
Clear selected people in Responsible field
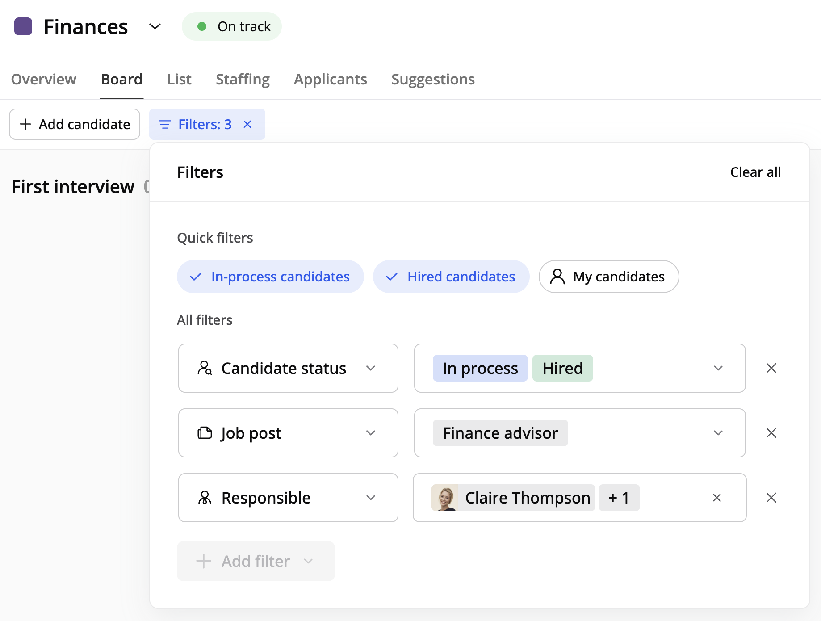(716, 498)
